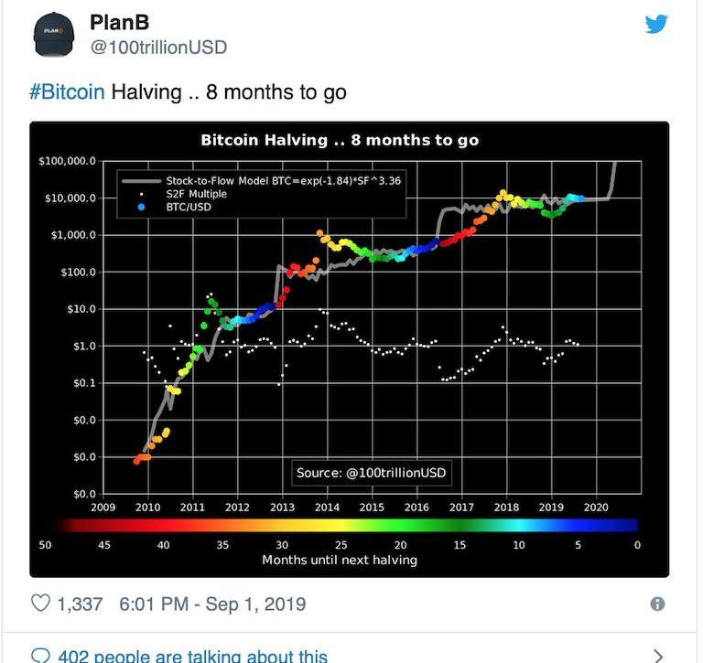The height and width of the screenshot is (663, 703).
Task: Click the speech bubble reply icon
Action: [x=40, y=656]
